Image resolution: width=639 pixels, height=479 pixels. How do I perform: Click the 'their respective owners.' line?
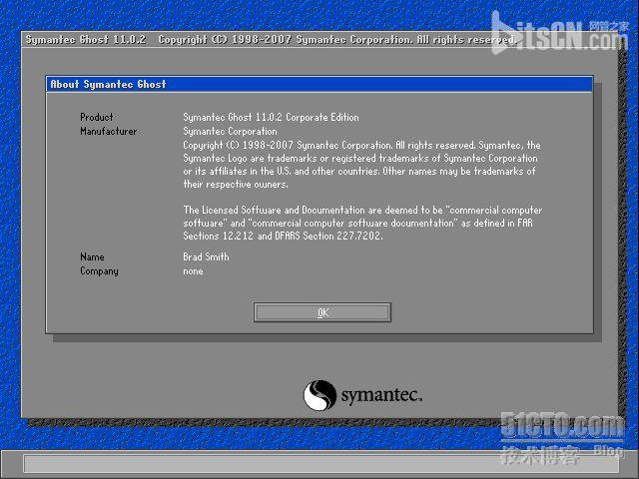236,184
